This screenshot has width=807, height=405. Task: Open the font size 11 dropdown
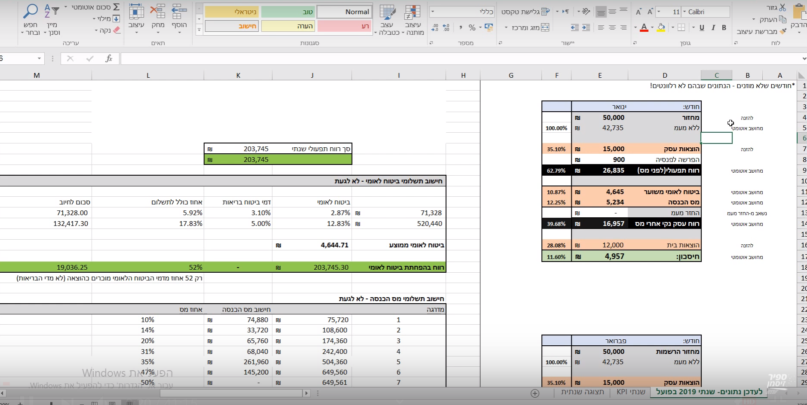[x=659, y=12]
